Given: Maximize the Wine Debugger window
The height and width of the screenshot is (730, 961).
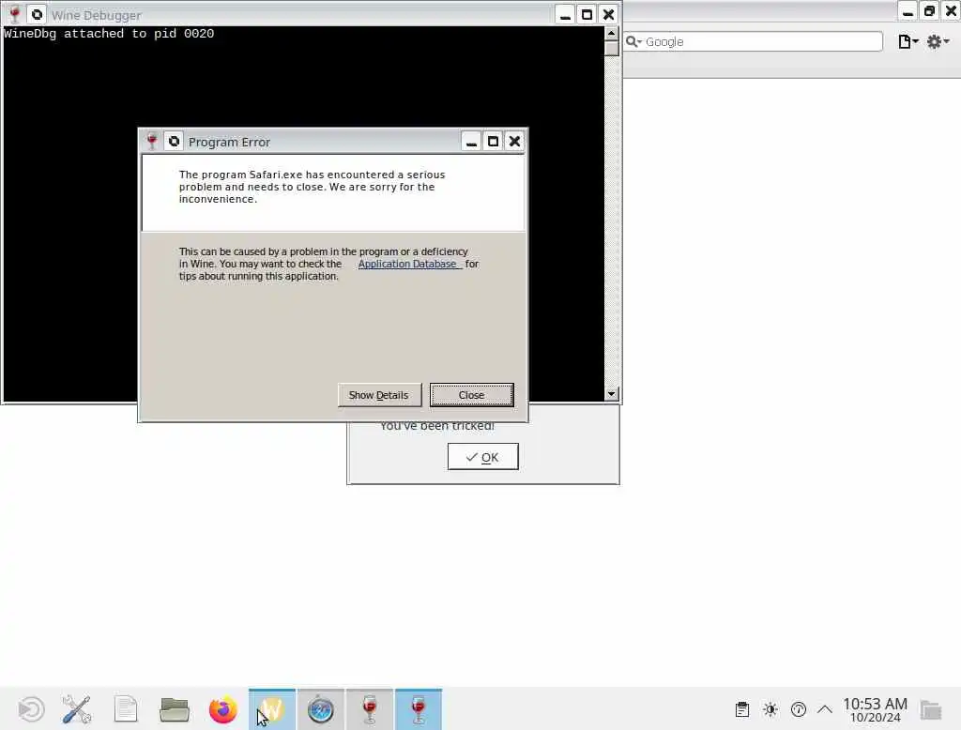Looking at the screenshot, I should 587,14.
